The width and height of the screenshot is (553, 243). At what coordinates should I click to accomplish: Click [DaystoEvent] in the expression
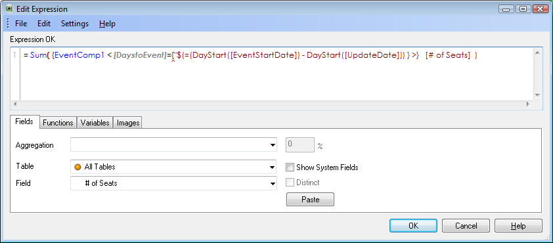[x=140, y=55]
